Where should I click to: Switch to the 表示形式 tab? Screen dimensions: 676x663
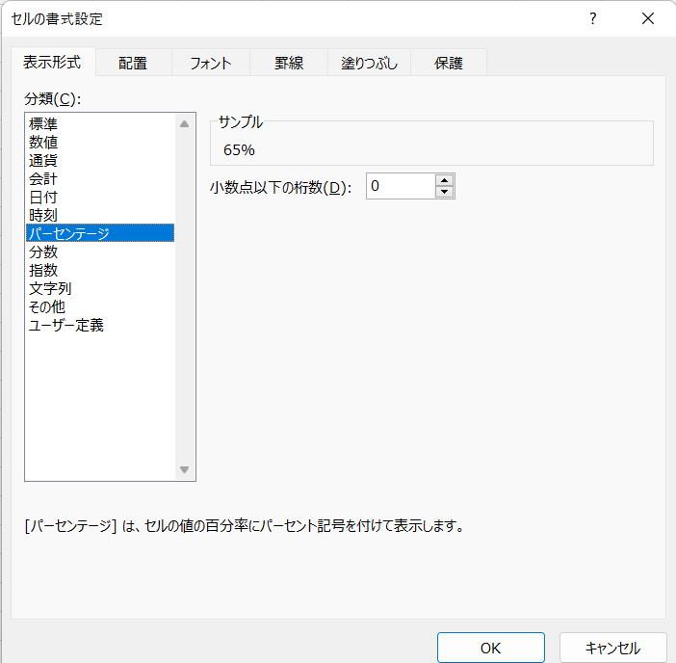[53, 62]
